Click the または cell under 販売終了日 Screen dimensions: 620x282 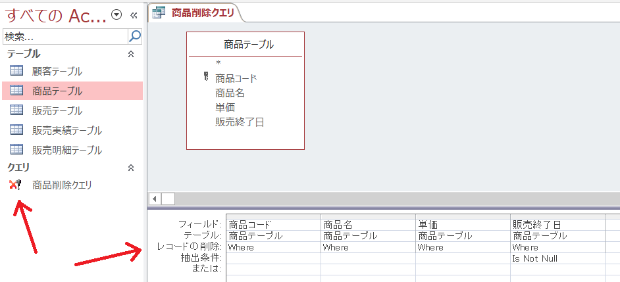coord(558,270)
